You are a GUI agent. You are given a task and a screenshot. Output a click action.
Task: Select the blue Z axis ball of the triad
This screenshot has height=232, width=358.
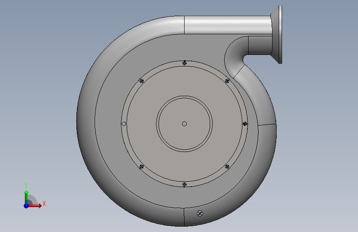point(26,206)
